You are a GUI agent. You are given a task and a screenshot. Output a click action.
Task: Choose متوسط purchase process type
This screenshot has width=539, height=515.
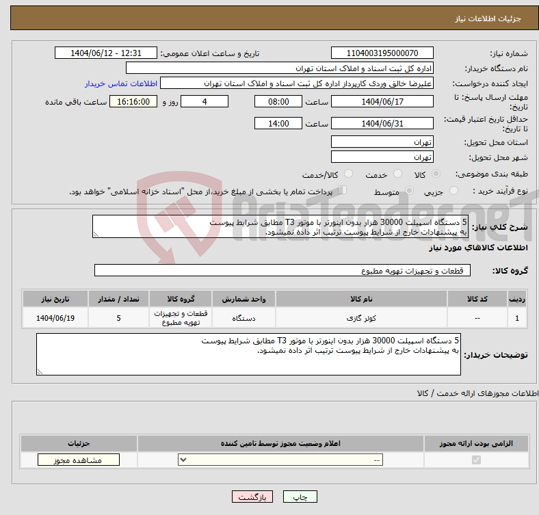click(x=410, y=192)
